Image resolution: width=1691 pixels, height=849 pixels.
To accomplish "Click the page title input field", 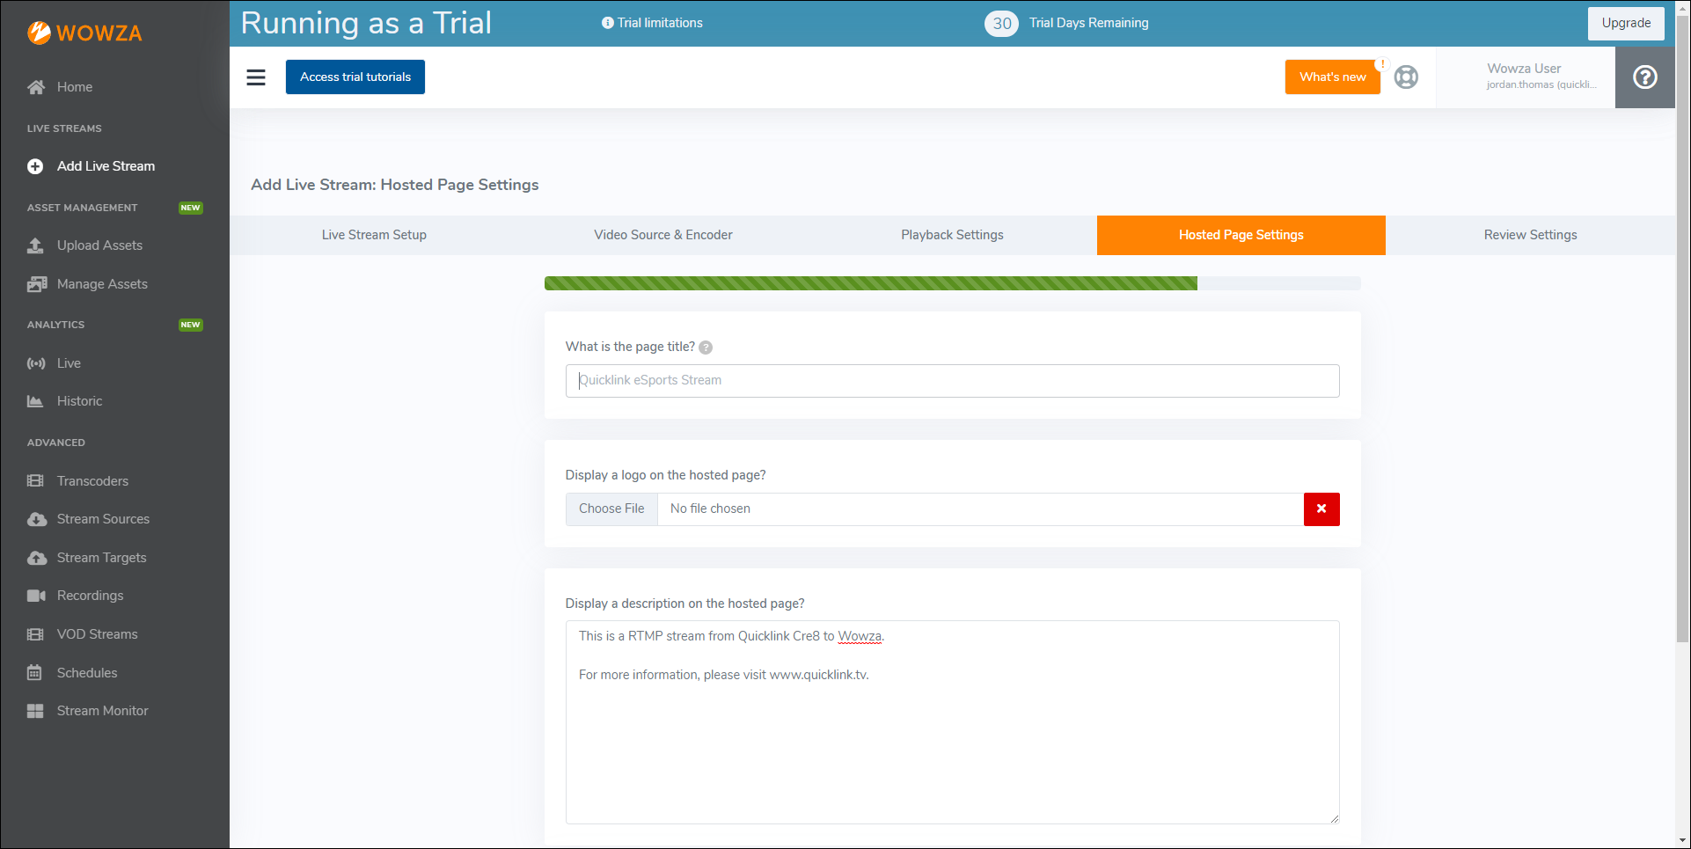I will tap(952, 381).
